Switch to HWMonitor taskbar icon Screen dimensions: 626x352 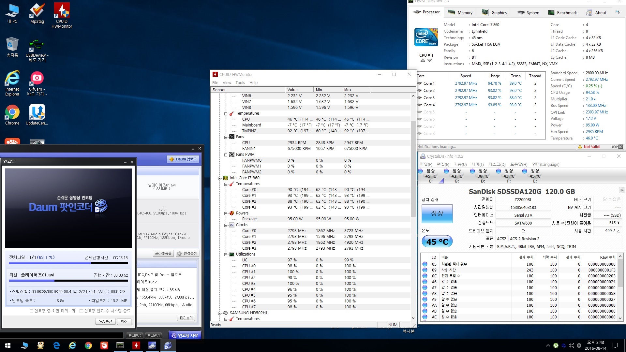point(136,345)
